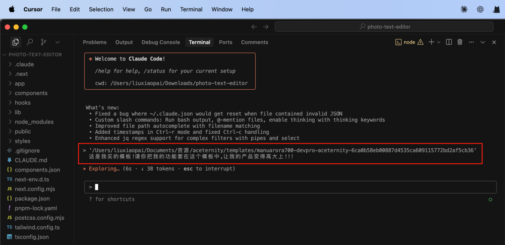The width and height of the screenshot is (505, 245).
Task: Open the Source Control view icon
Action: [x=43, y=42]
